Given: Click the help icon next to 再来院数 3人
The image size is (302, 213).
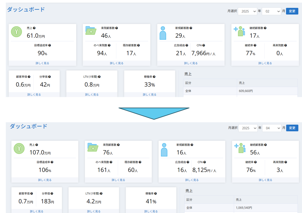Looking at the screenshot, I should [x=286, y=162].
